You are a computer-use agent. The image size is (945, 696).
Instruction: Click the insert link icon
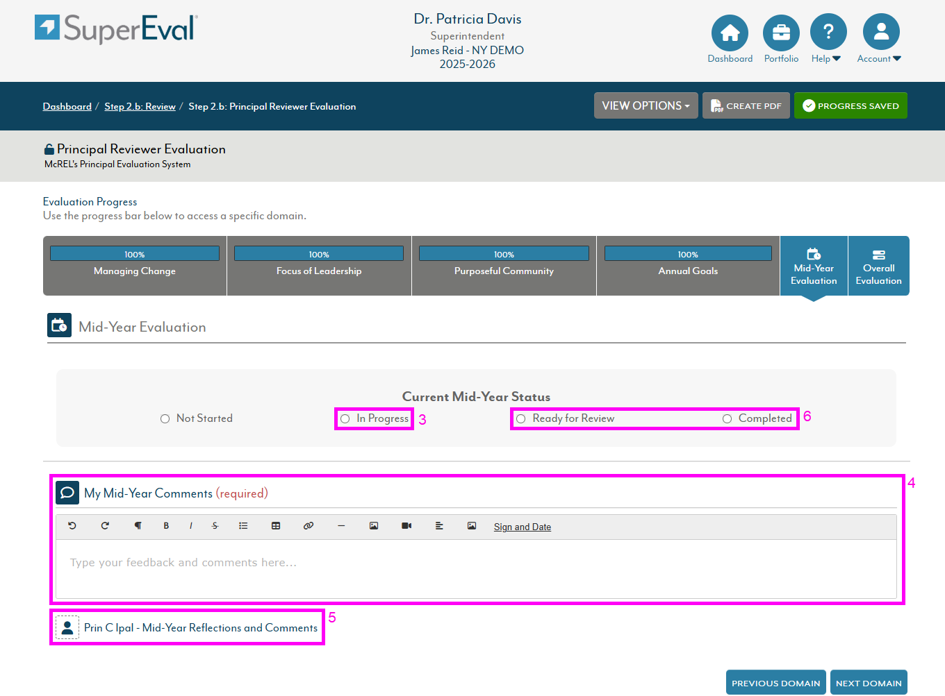tap(309, 526)
